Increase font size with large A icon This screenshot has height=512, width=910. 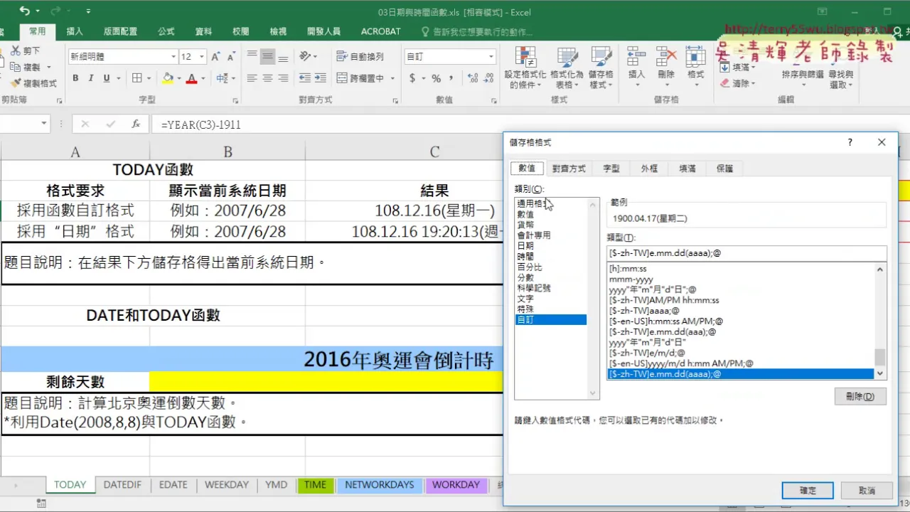click(216, 57)
